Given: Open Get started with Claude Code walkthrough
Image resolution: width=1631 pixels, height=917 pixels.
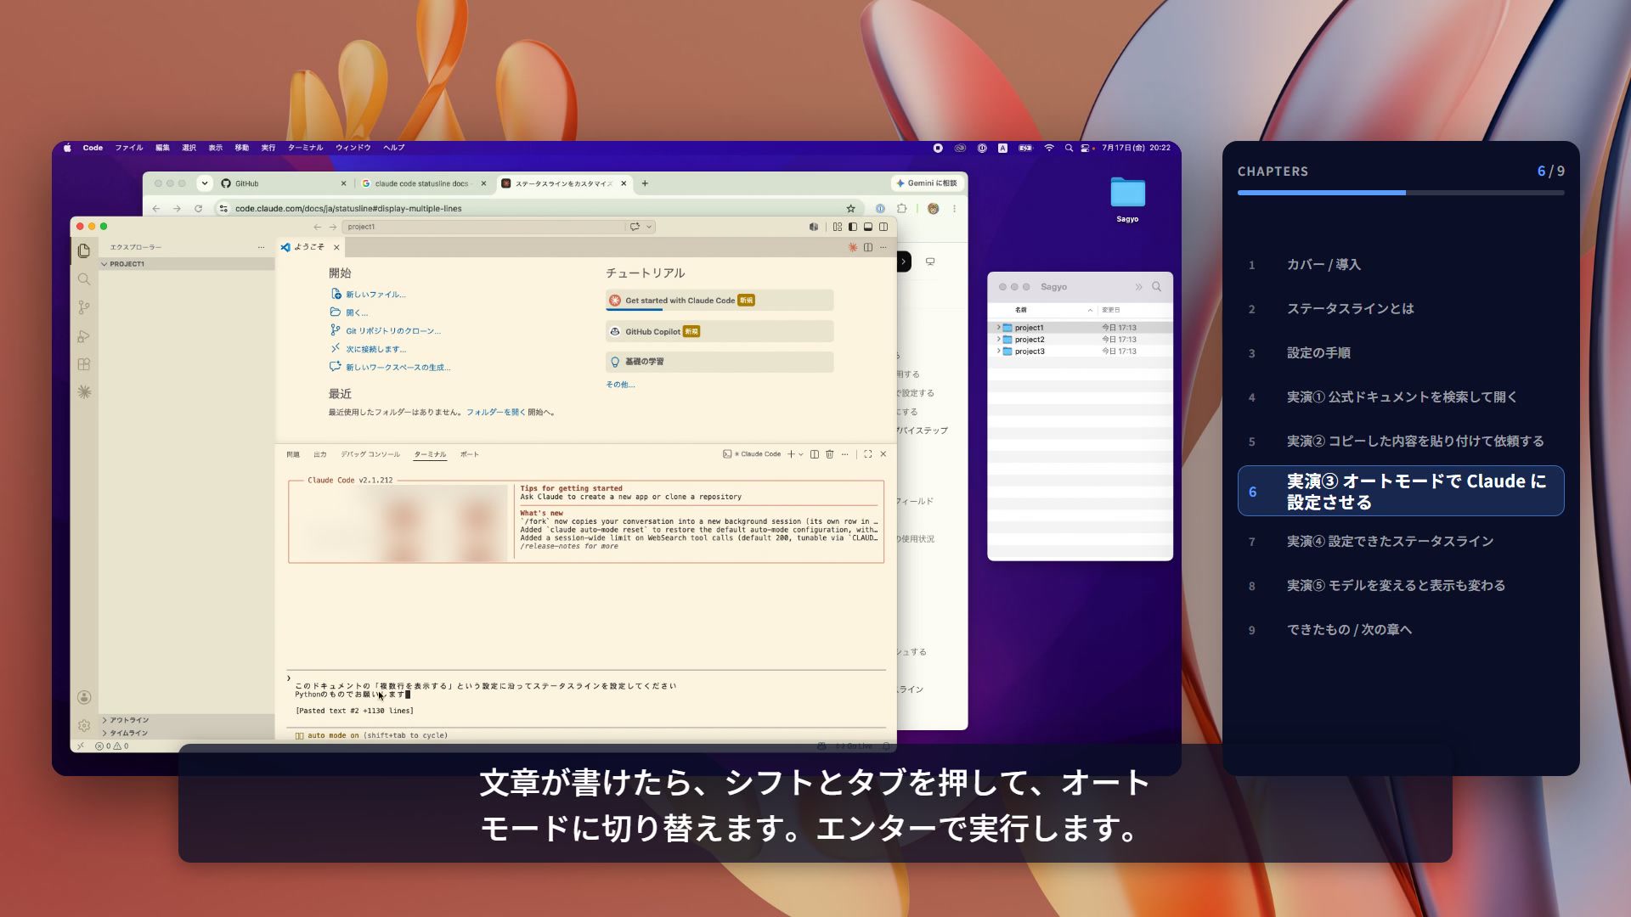Looking at the screenshot, I should [x=720, y=301].
